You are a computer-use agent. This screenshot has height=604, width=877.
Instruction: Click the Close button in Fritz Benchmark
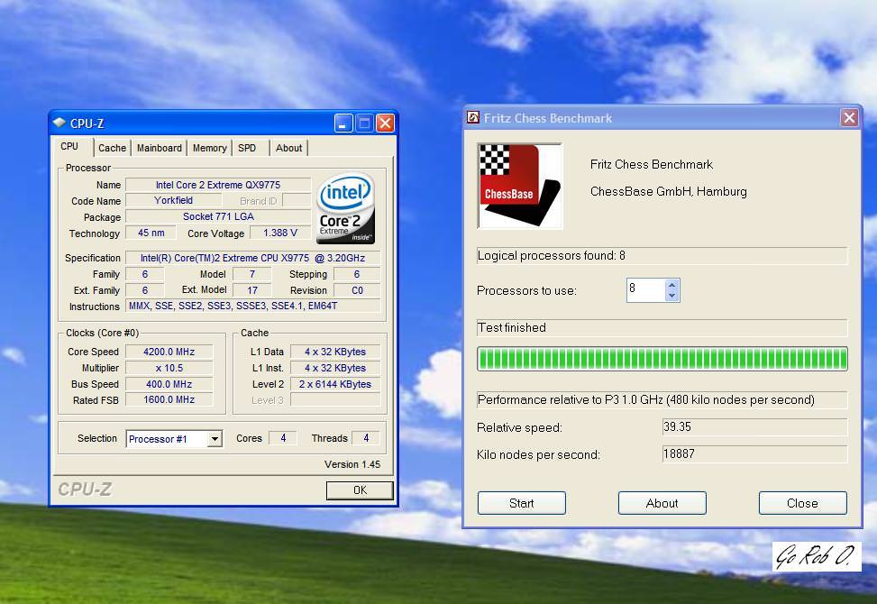(x=802, y=503)
